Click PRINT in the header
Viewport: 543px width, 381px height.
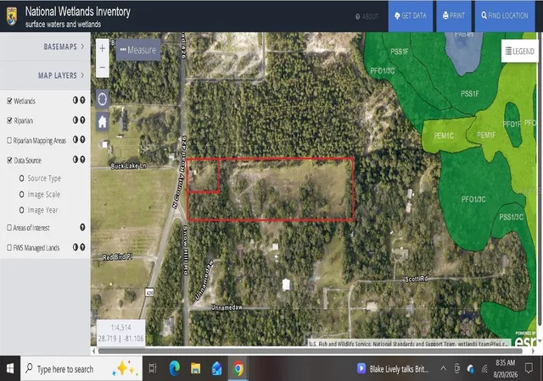pos(454,16)
